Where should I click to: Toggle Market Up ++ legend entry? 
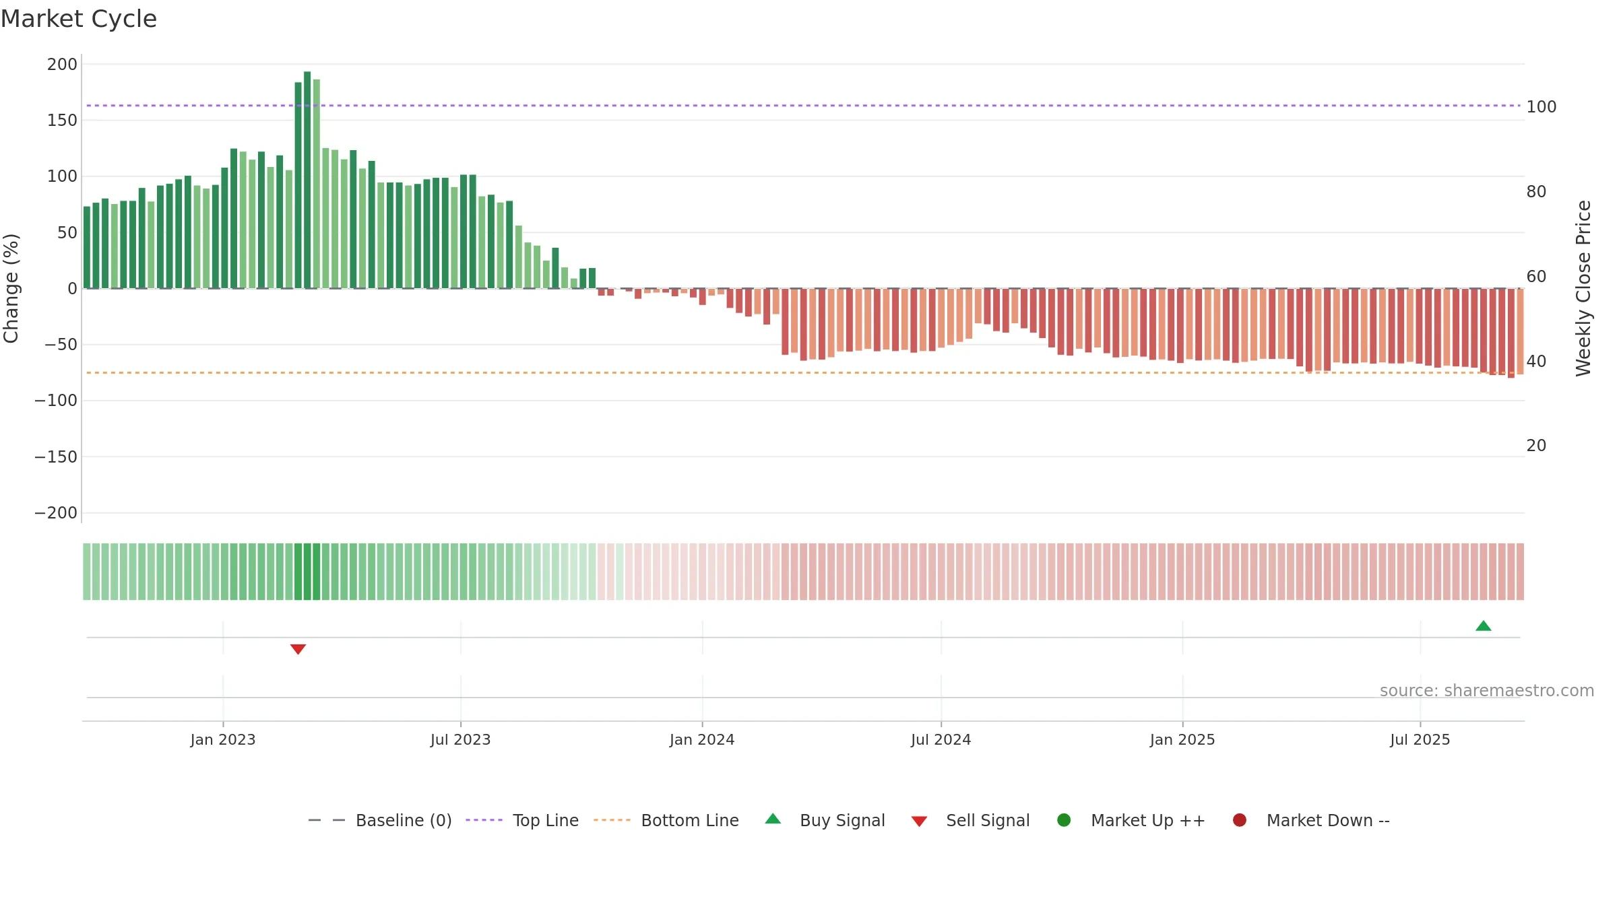(x=1131, y=820)
